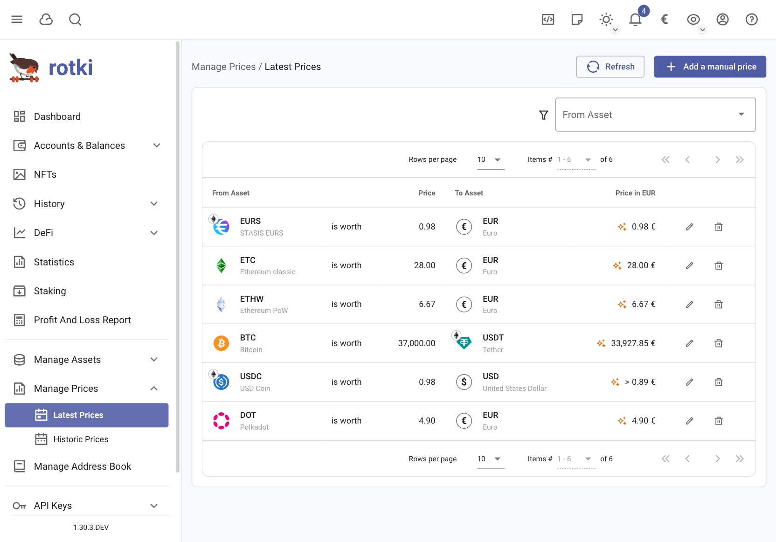Open the From Asset dropdown
Image resolution: width=776 pixels, height=542 pixels.
click(655, 115)
